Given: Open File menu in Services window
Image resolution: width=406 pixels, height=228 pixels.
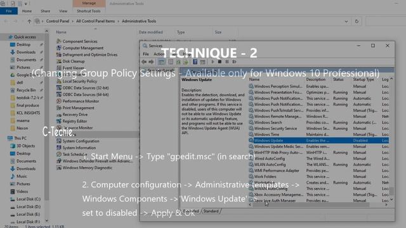Looking at the screenshot, I should [146, 54].
